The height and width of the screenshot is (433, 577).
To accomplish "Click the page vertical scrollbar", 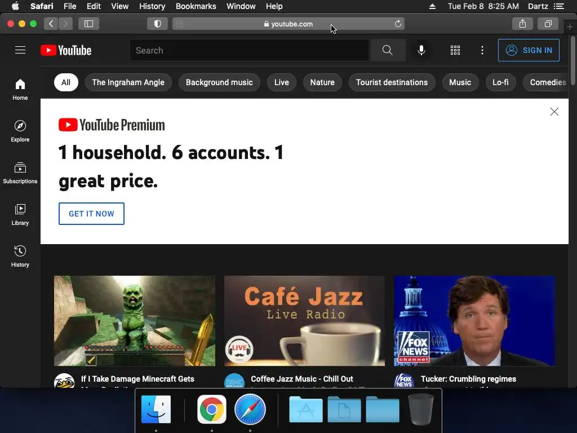I will click(x=572, y=61).
